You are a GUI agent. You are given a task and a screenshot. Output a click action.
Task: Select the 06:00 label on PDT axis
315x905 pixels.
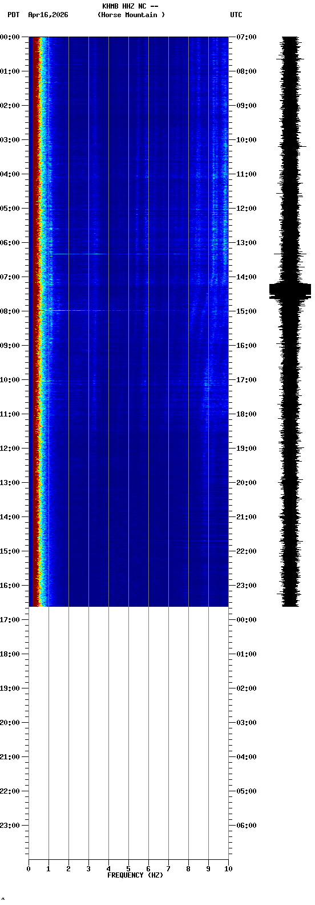point(10,243)
